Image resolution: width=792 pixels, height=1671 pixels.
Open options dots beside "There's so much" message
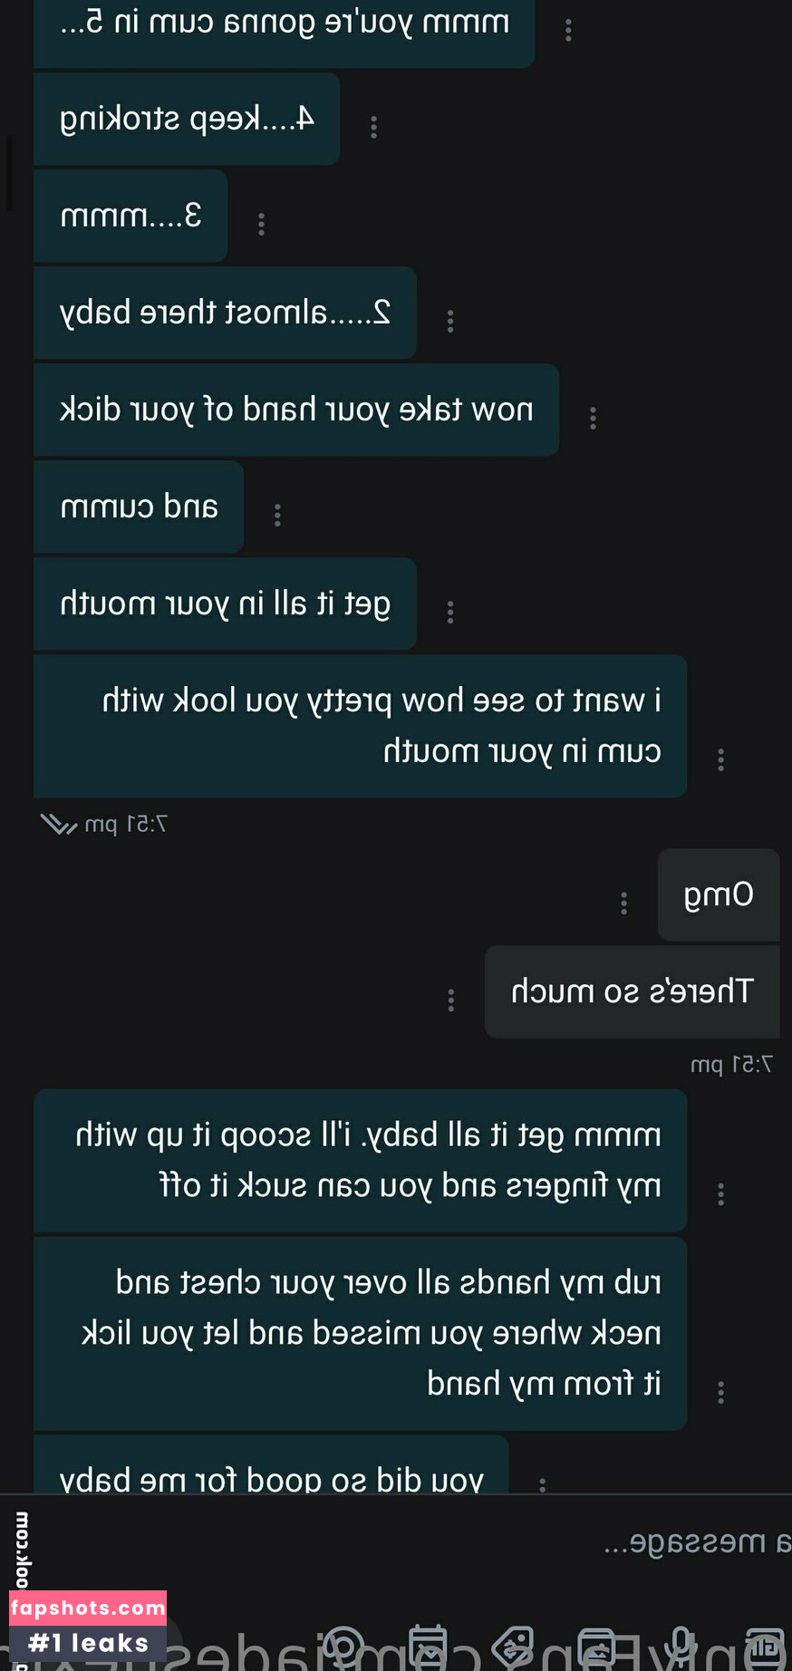(450, 1000)
